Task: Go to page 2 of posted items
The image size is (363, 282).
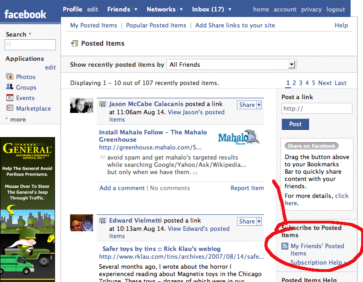Action: (x=294, y=83)
